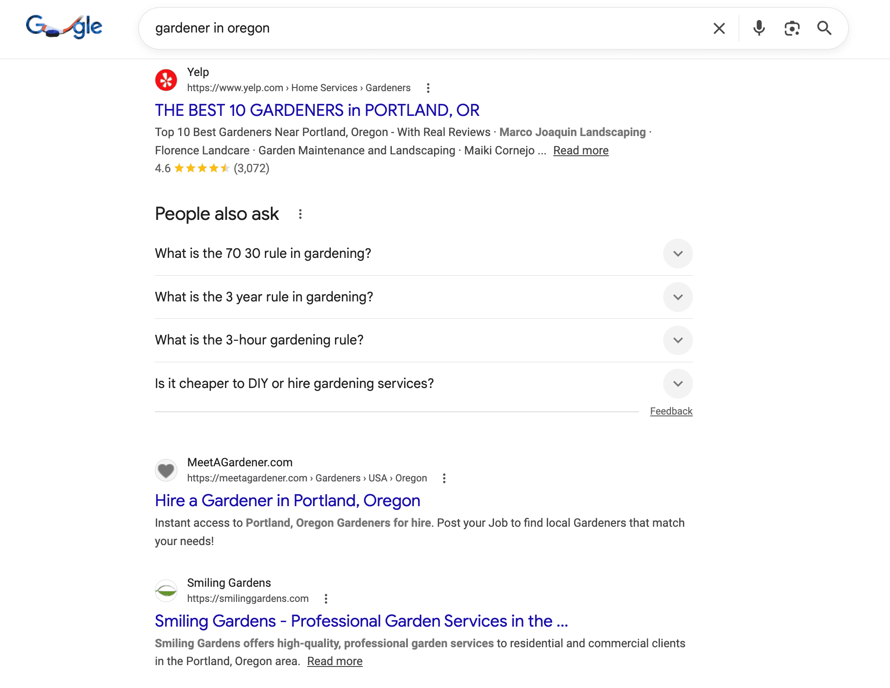
Task: Clear the search query with the X icon
Action: click(719, 28)
